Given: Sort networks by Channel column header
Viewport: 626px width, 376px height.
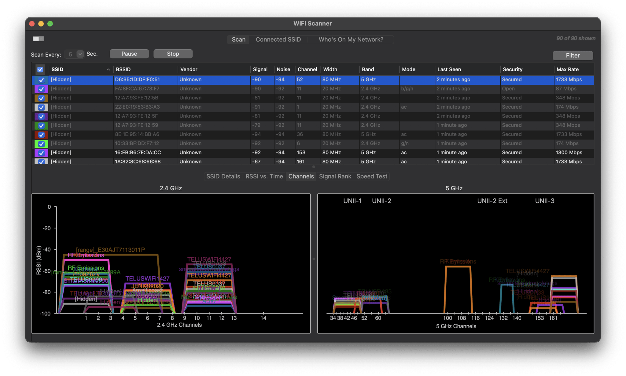Looking at the screenshot, I should (x=307, y=69).
